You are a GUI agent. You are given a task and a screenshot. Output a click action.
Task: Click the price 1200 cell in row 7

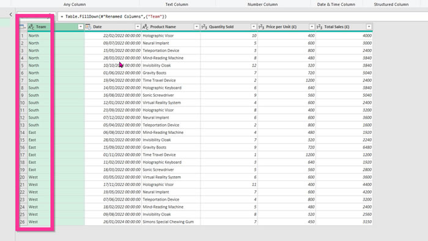(x=287, y=81)
